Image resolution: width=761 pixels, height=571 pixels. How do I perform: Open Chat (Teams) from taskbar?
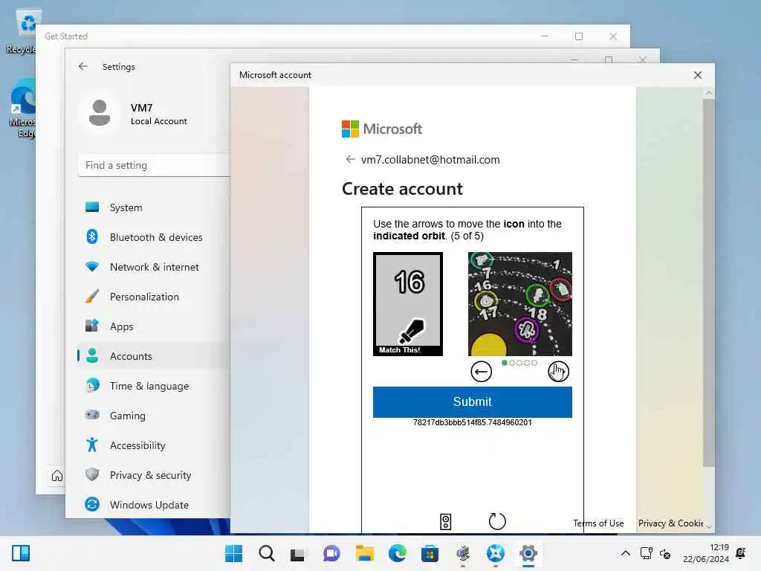pos(331,553)
